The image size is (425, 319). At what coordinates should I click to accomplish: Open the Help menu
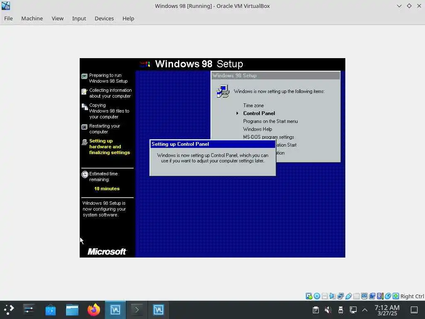click(128, 18)
